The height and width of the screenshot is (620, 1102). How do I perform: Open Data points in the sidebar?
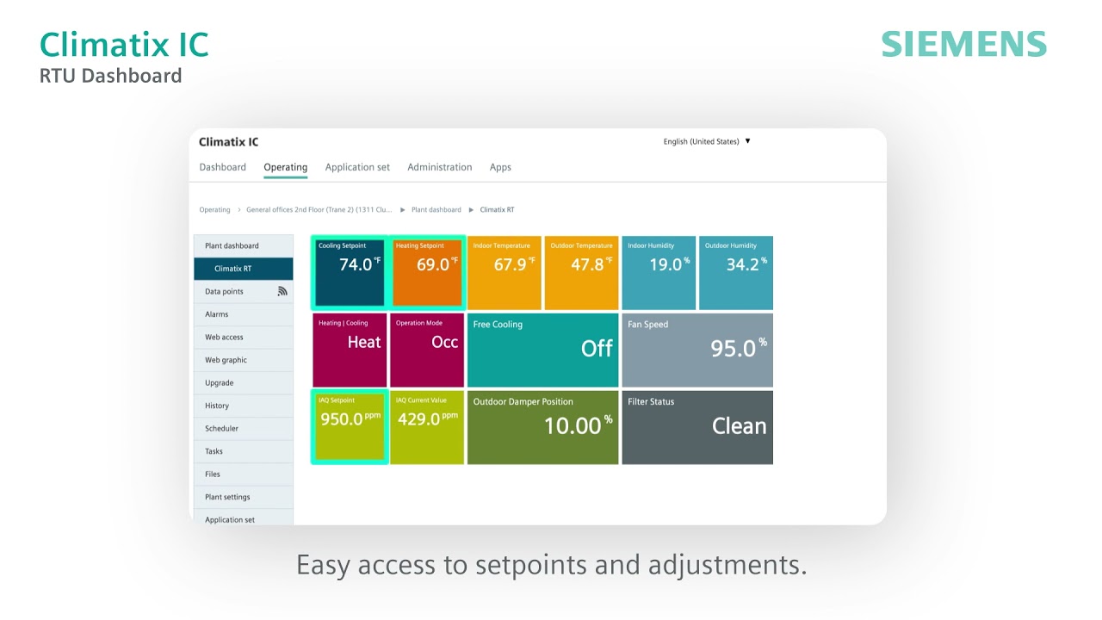pyautogui.click(x=244, y=292)
